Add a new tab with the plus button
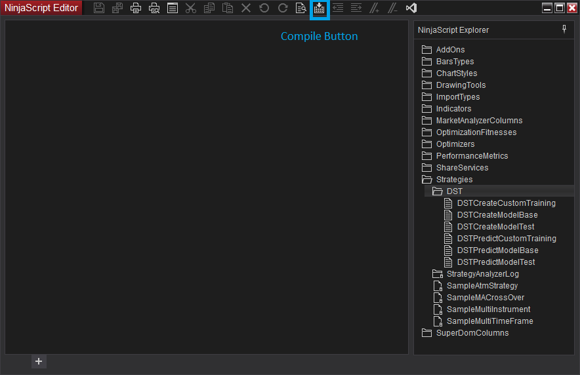Screen dimensions: 580x375 [x=39, y=361]
